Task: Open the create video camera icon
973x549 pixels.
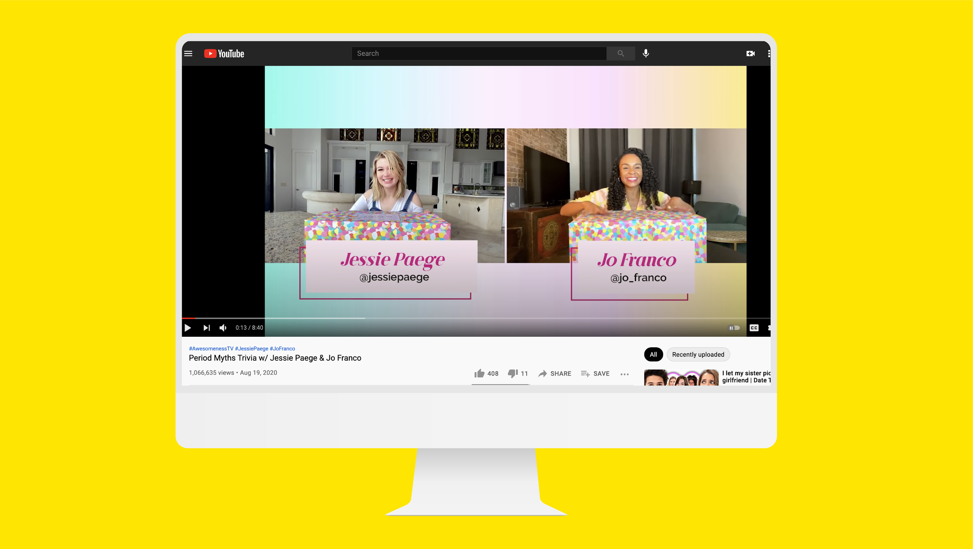Action: tap(750, 54)
